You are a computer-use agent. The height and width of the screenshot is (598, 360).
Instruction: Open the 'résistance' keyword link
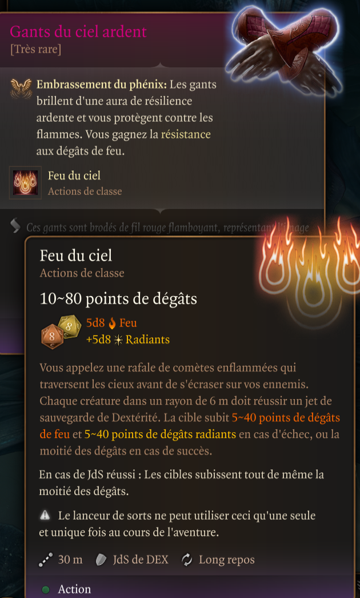[186, 134]
